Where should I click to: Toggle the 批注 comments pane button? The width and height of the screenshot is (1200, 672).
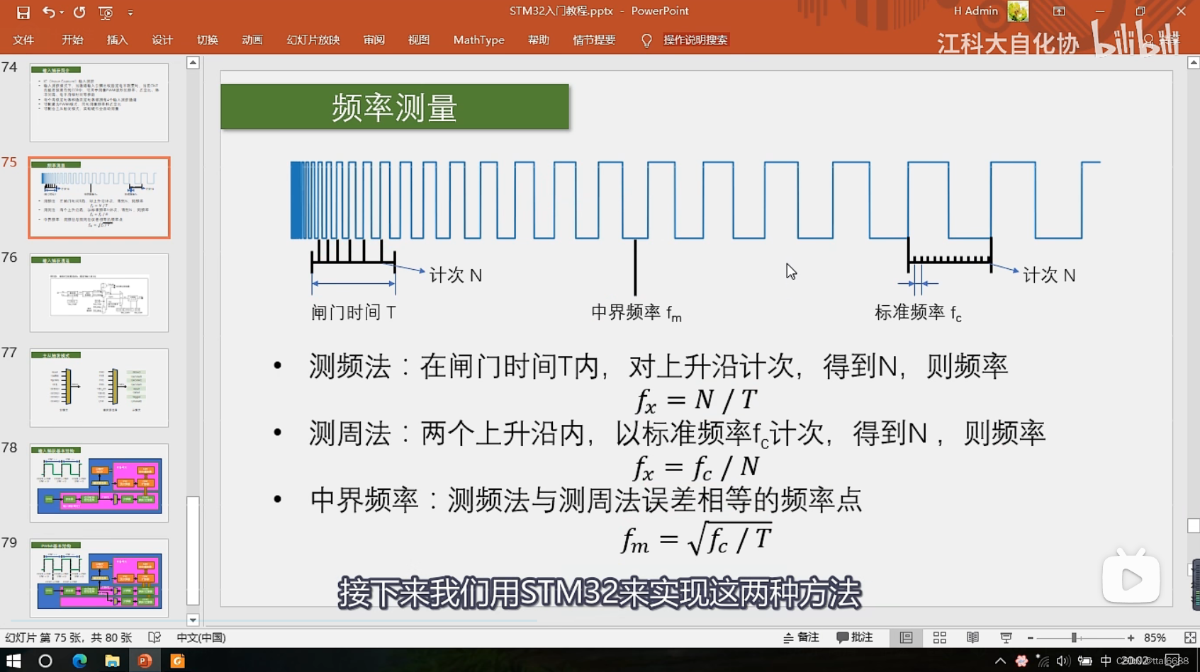point(855,637)
